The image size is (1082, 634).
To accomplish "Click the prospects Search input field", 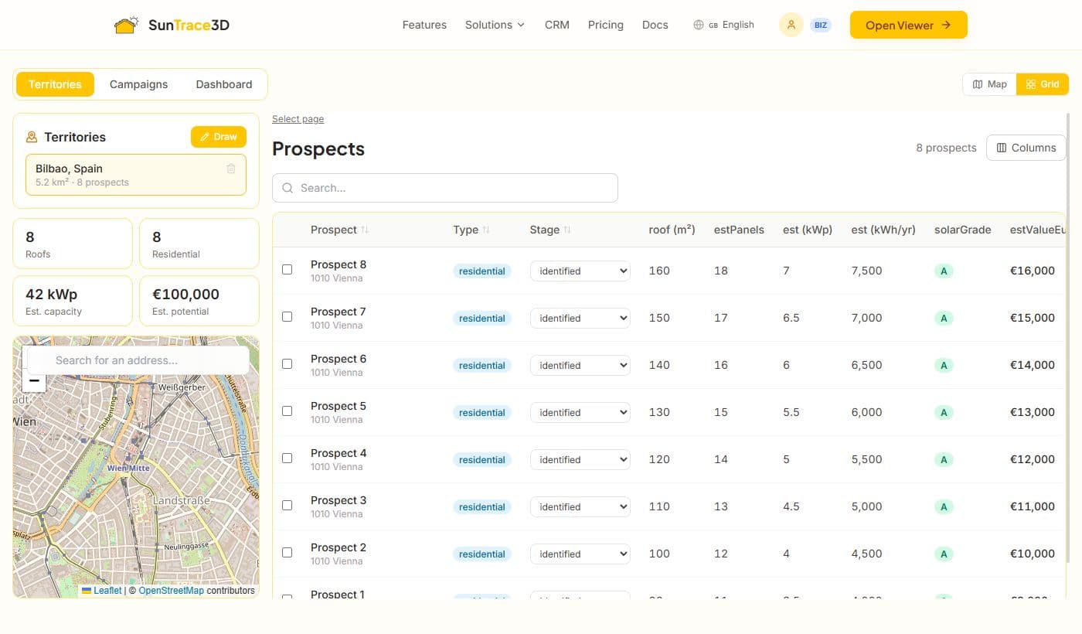I will pyautogui.click(x=445, y=188).
